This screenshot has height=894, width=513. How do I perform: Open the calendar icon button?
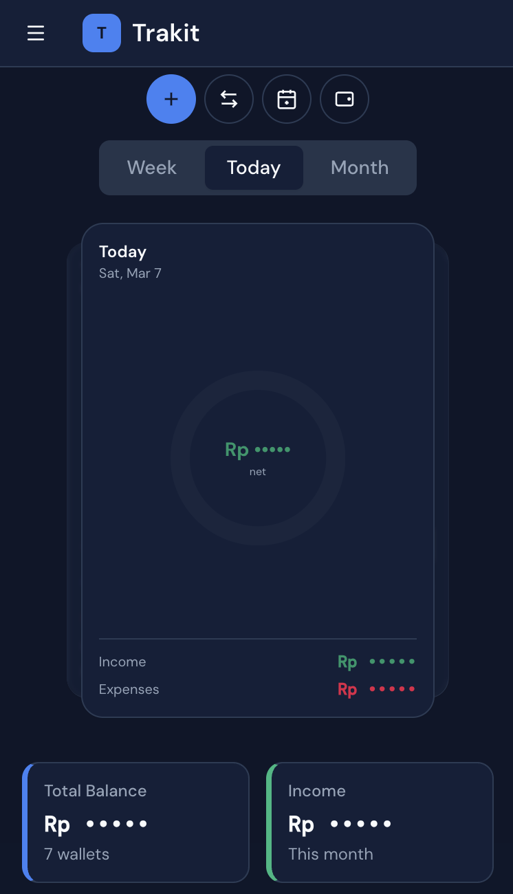[287, 99]
